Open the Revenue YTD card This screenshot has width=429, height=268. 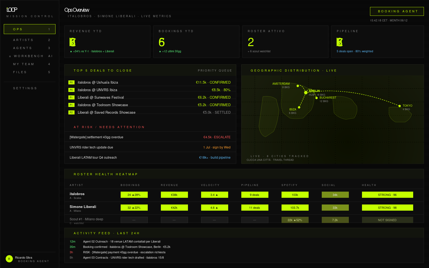(x=107, y=42)
